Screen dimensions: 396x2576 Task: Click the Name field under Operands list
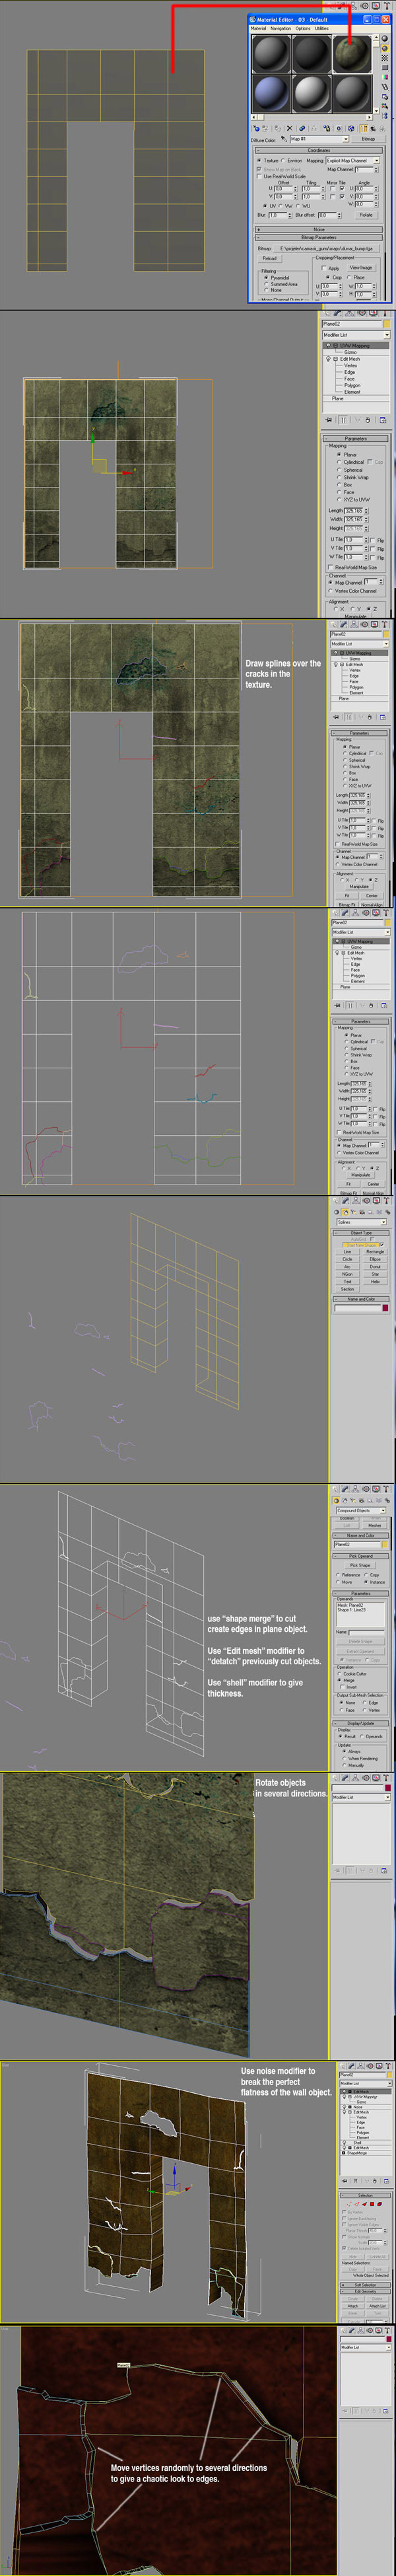[x=367, y=1632]
